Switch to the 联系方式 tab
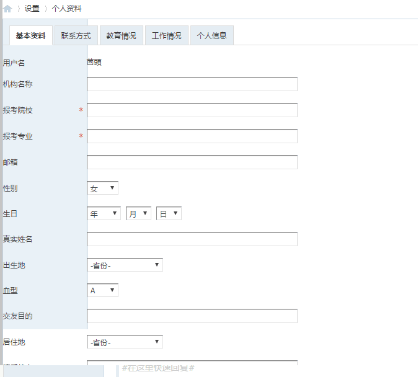Image resolution: width=418 pixels, height=377 pixels. click(76, 35)
